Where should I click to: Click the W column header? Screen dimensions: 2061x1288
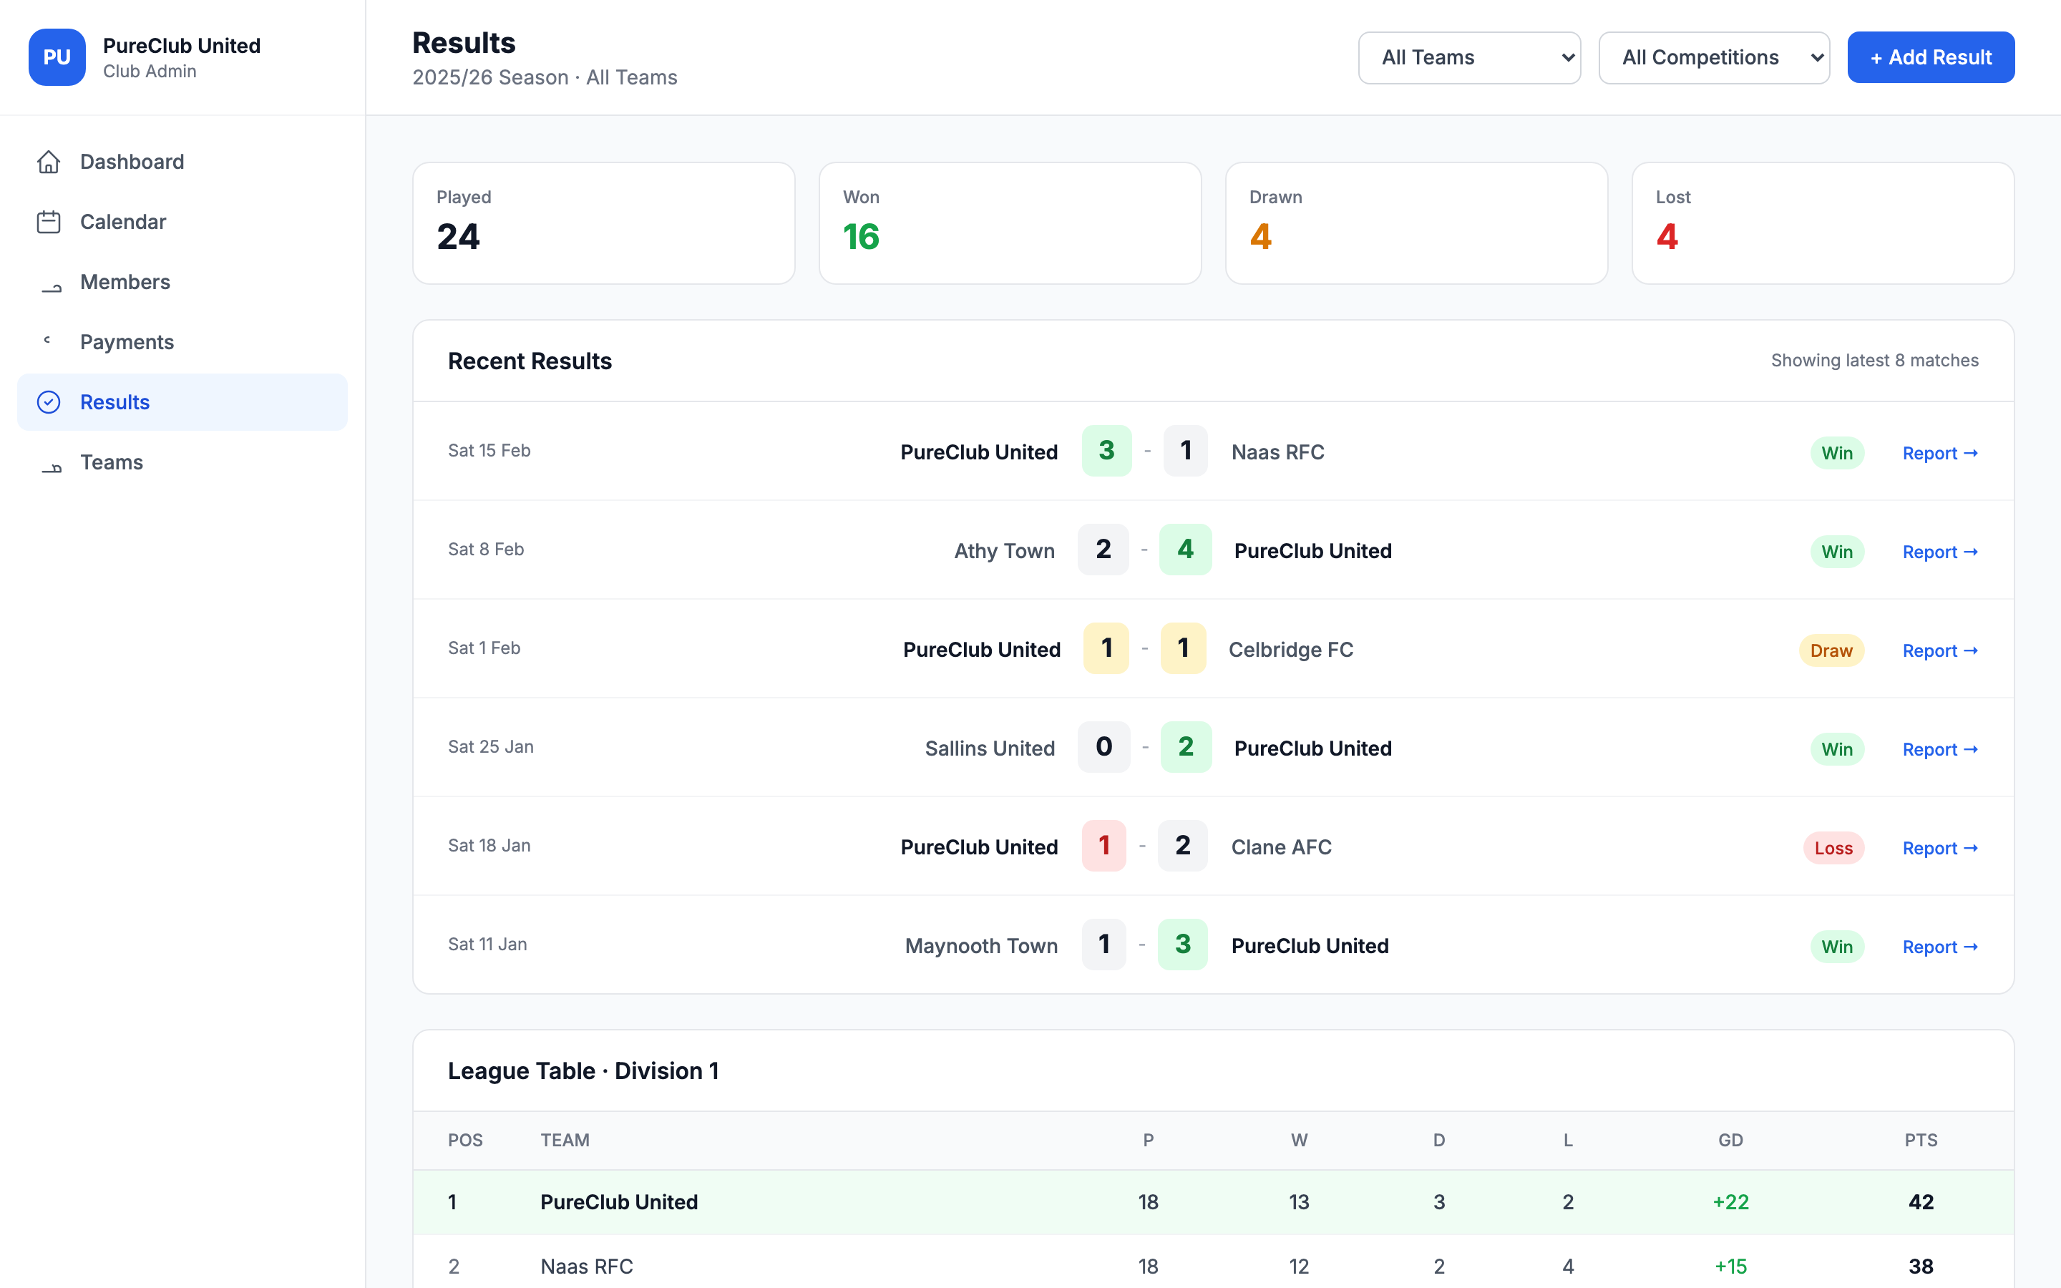click(1299, 1141)
